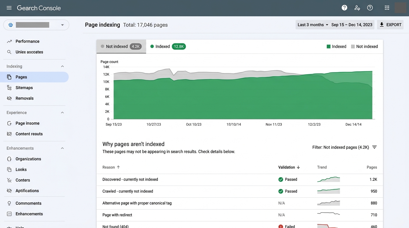This screenshot has height=228, width=409.
Task: Open the account avatar
Action: click(x=400, y=8)
